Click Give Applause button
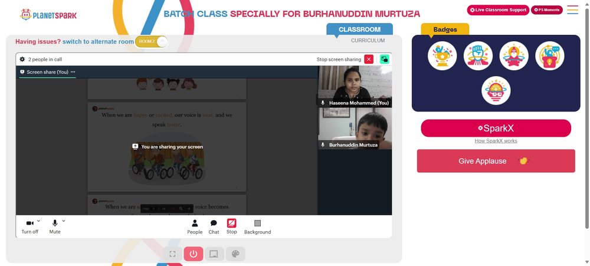590x266 pixels. [496, 161]
